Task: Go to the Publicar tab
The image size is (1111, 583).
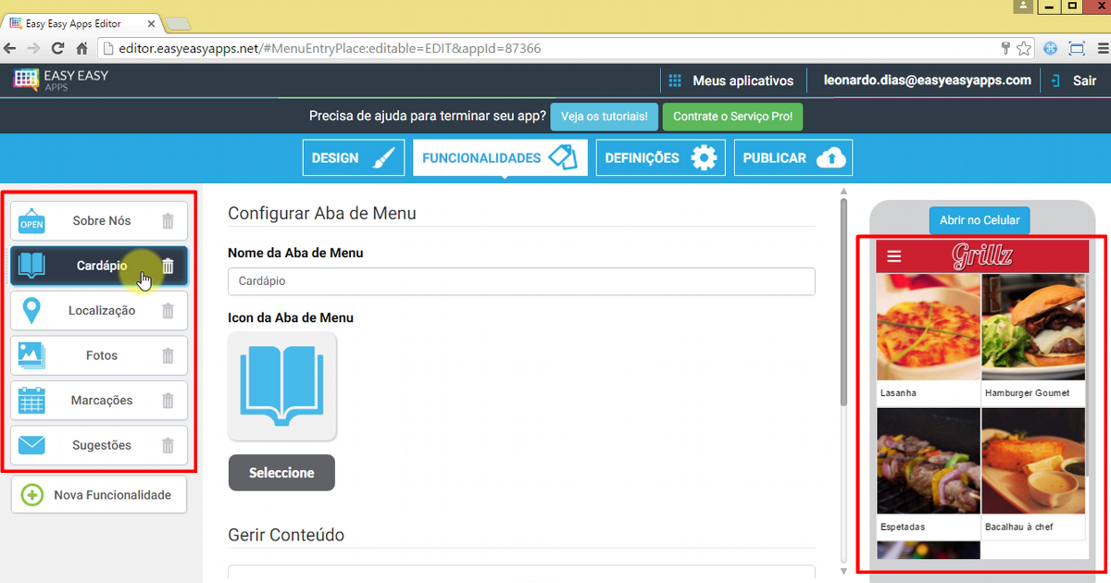Action: 793,158
